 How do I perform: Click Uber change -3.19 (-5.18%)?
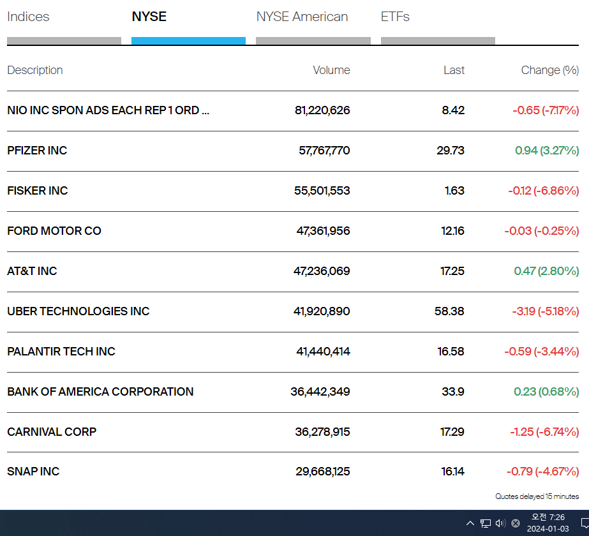coord(545,311)
